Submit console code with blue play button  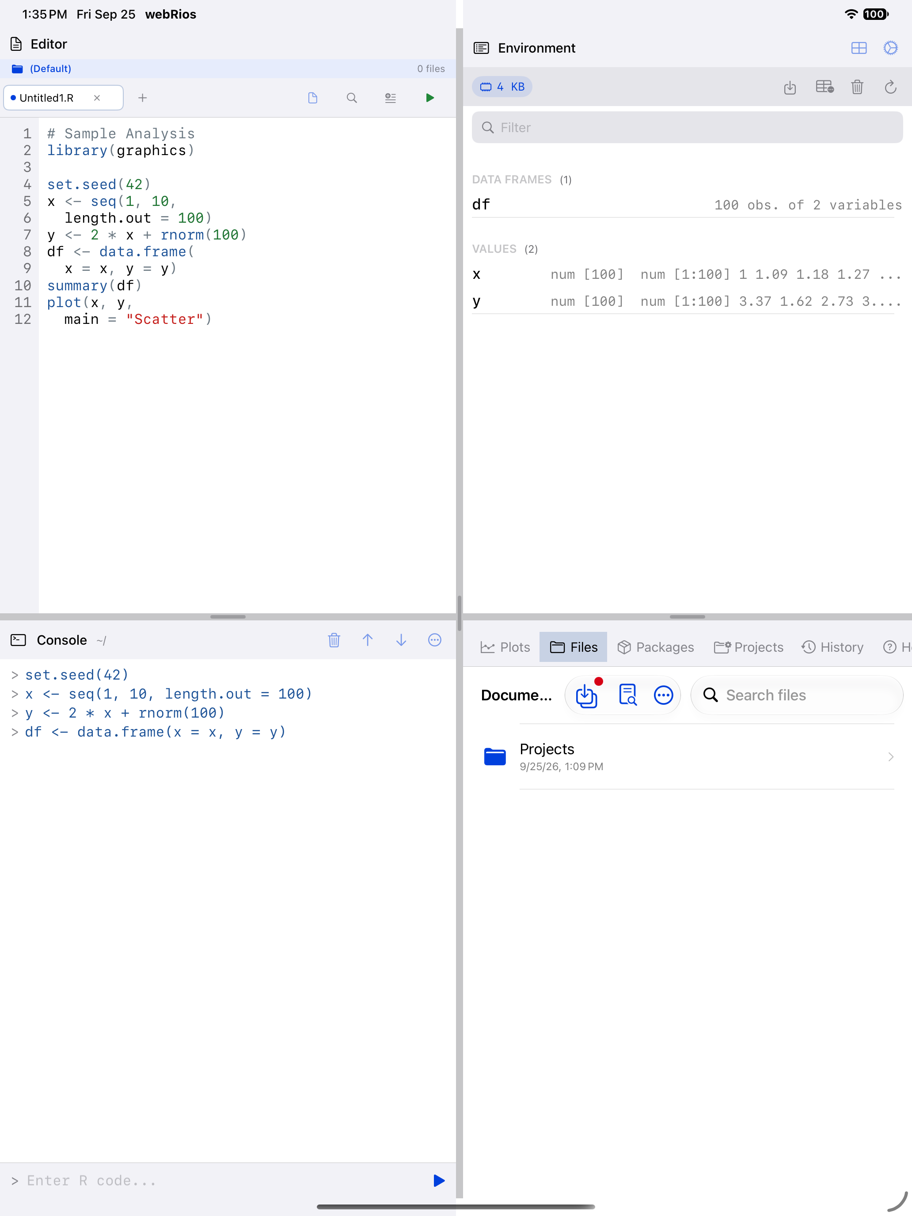point(439,1180)
